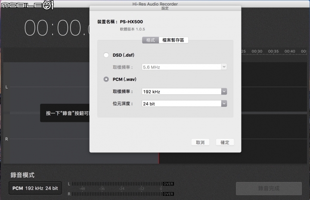Click the 取樣頻率 label under PCM

[123, 91]
